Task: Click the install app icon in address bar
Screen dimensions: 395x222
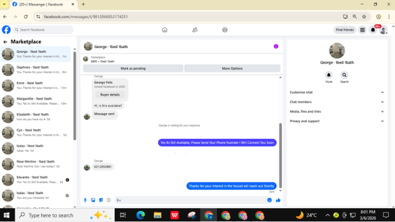Action: tap(345, 17)
